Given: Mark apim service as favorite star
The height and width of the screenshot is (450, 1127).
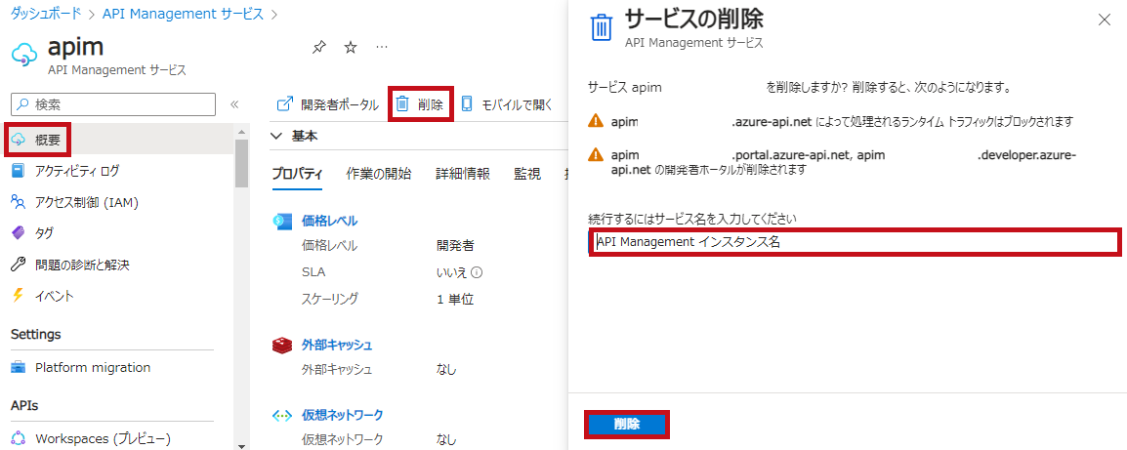Looking at the screenshot, I should (x=351, y=48).
